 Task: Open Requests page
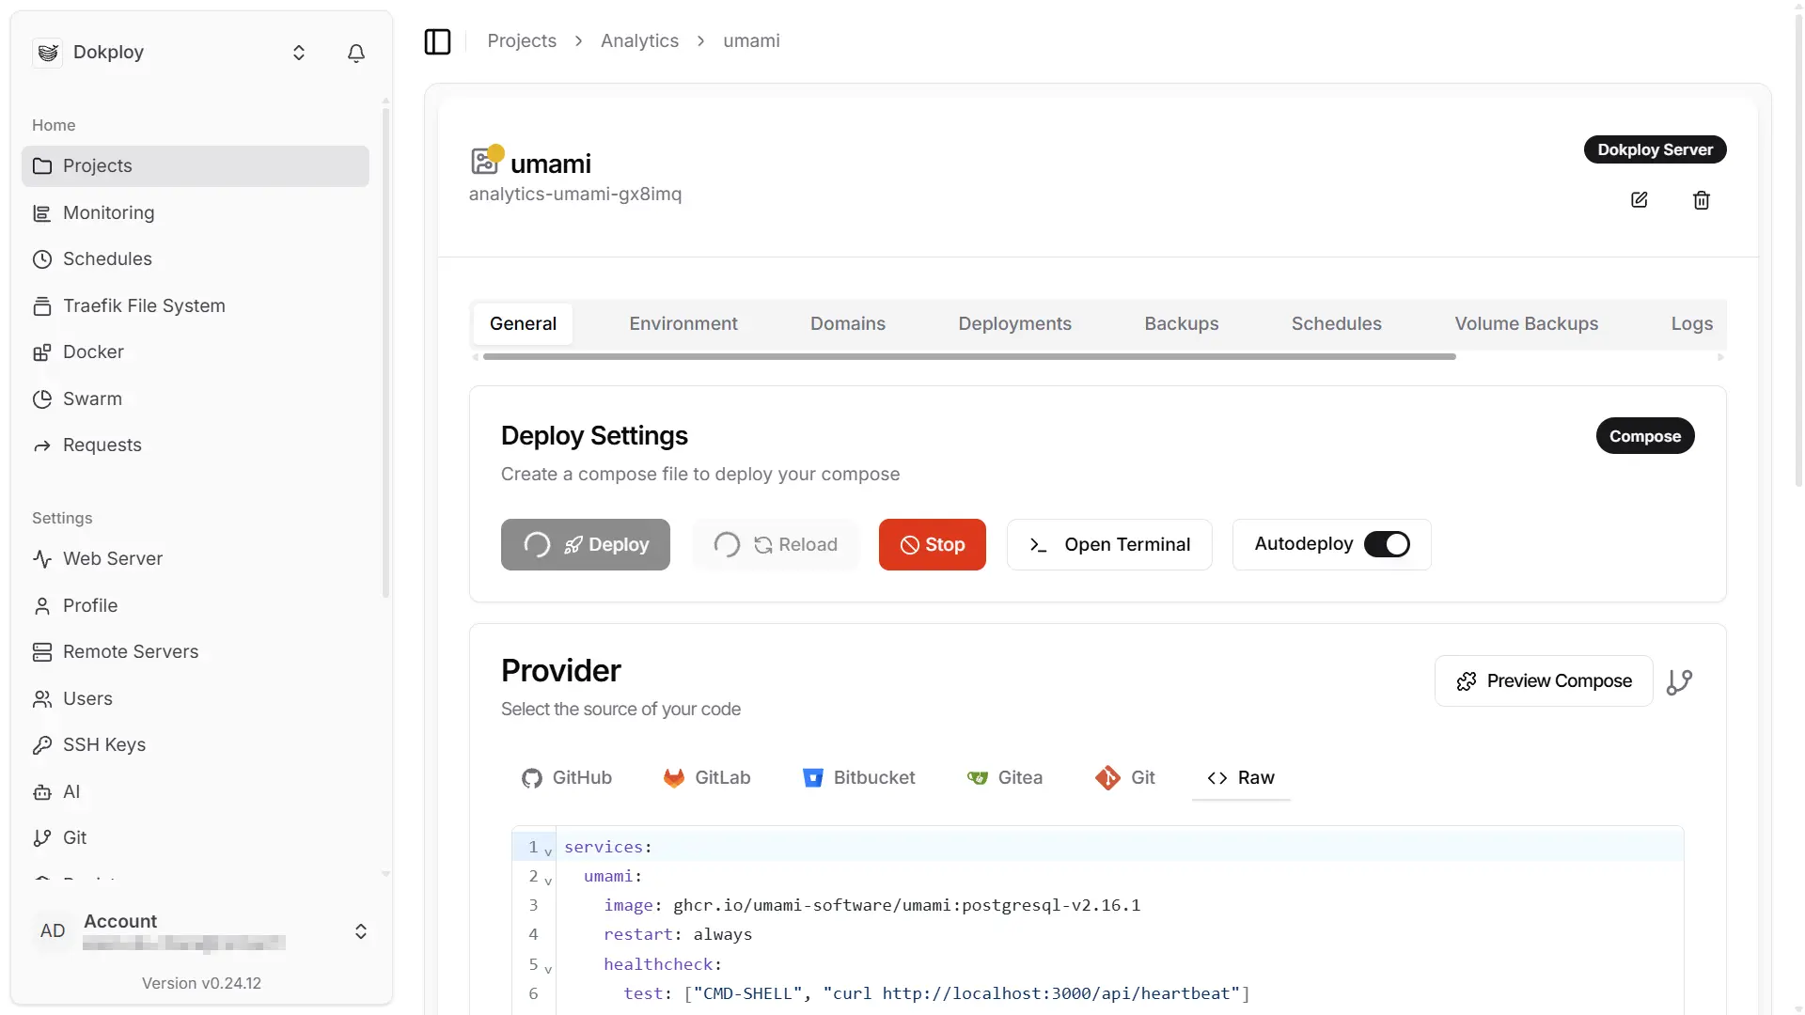pos(195,445)
